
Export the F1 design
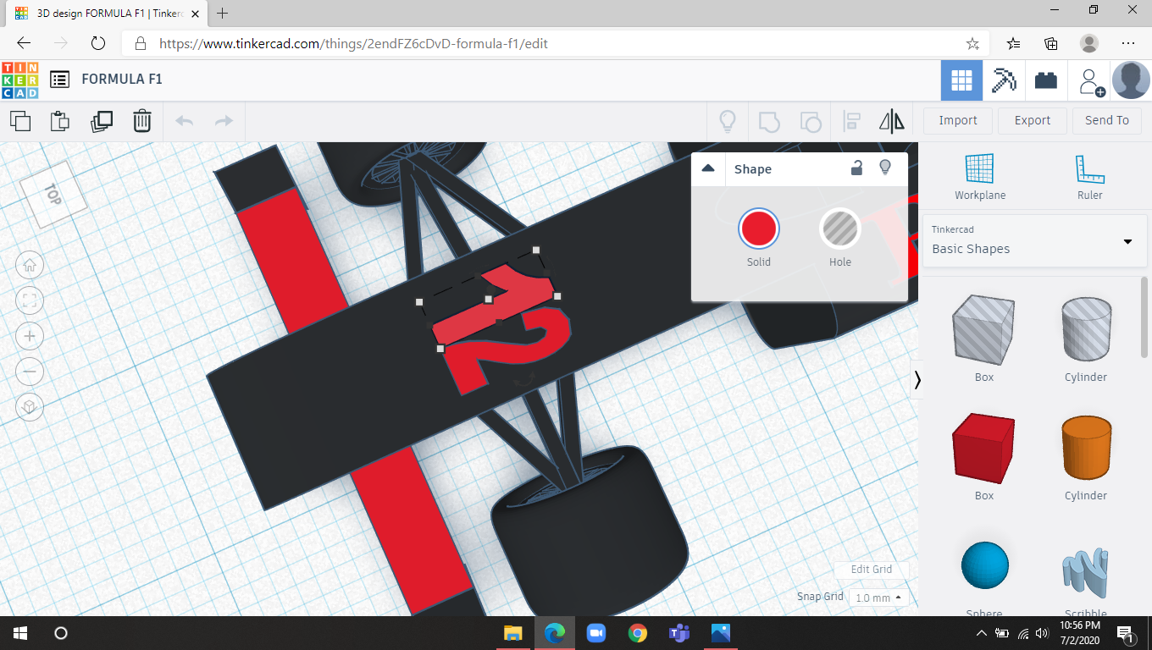coord(1032,120)
